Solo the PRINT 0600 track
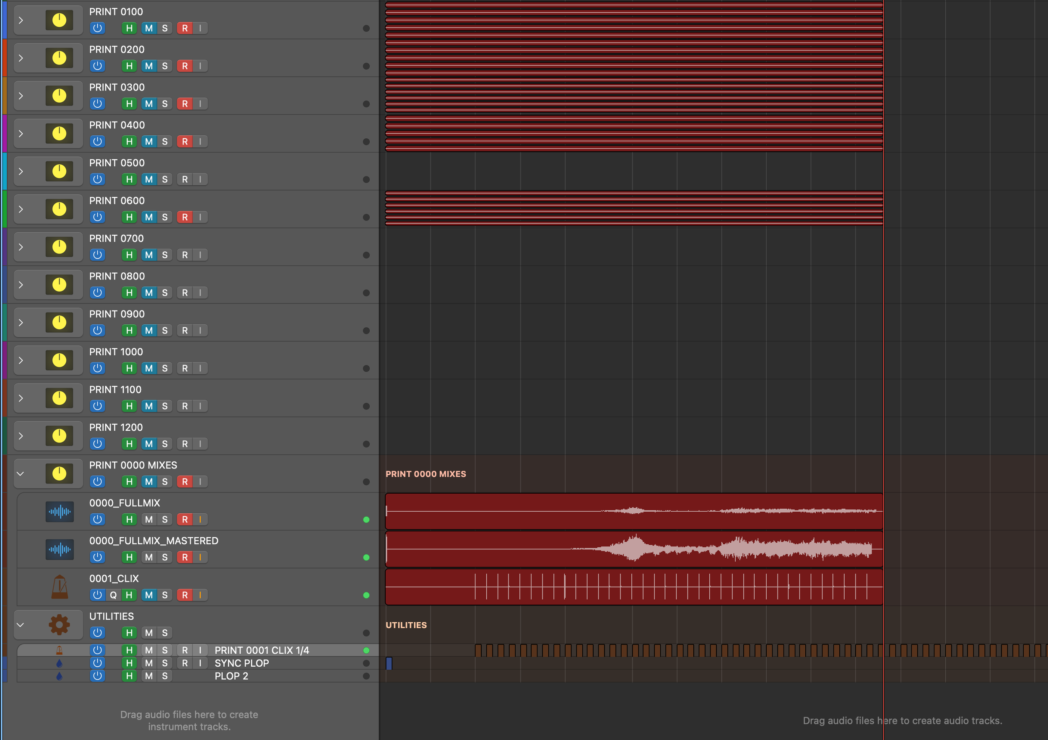This screenshot has height=740, width=1048. point(165,217)
